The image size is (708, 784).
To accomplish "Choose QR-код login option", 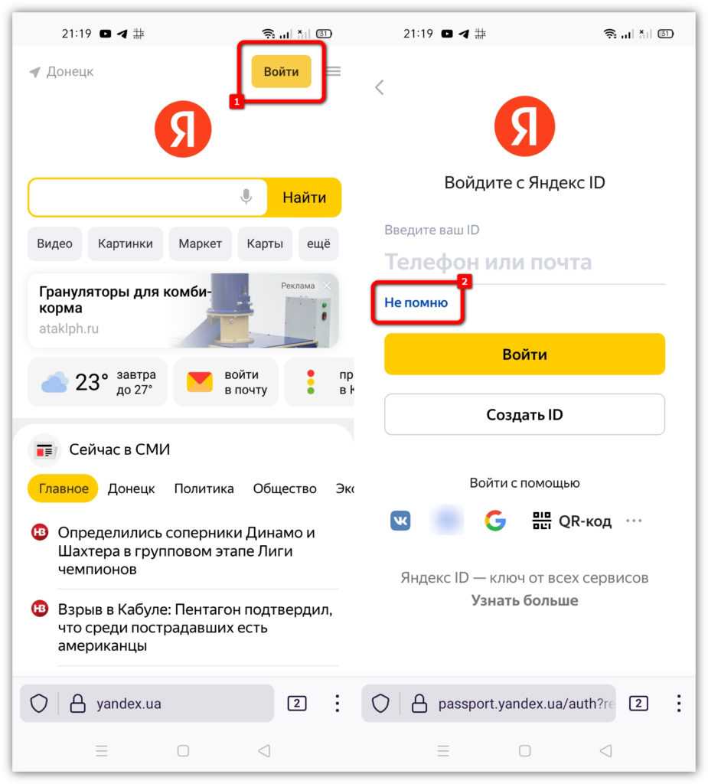I will coord(572,521).
